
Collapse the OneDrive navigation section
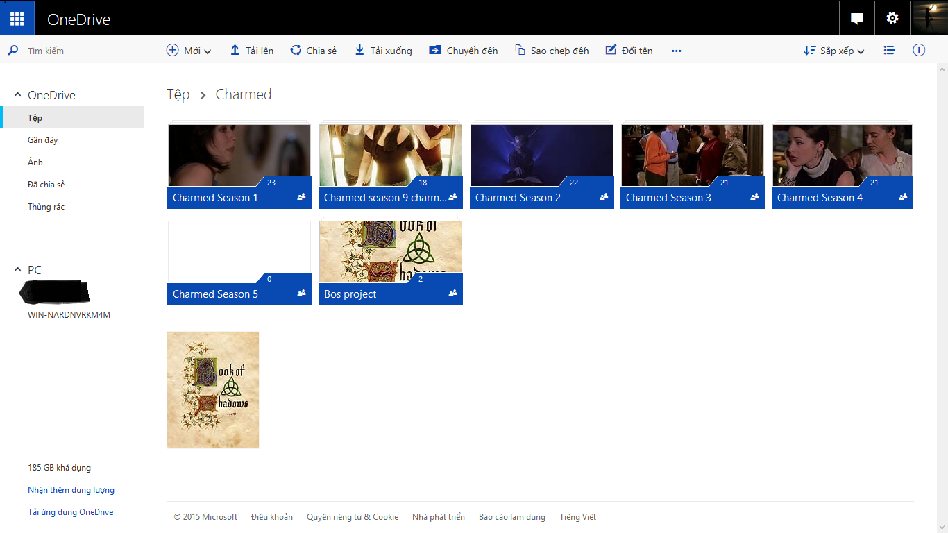point(18,95)
